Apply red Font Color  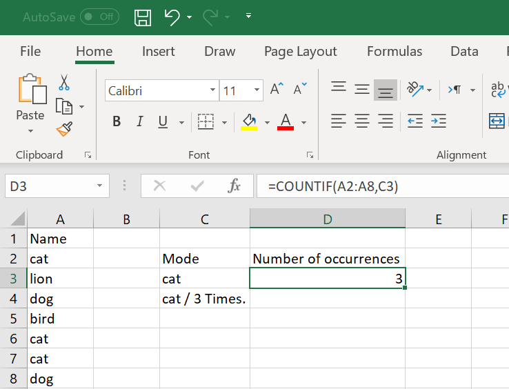tap(286, 122)
